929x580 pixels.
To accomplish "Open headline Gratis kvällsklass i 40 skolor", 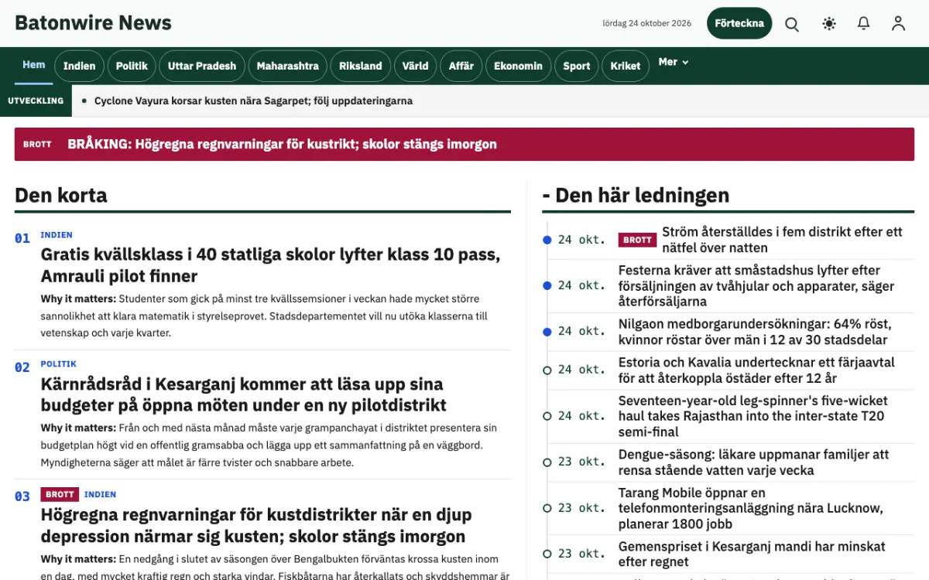I will tap(270, 265).
